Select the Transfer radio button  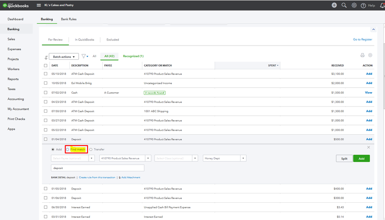click(91, 149)
